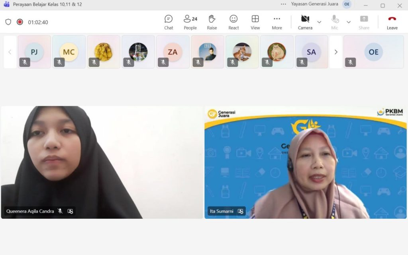Screen dimensions: 408x255
Task: Show next participants with right arrow
Action: coord(336,52)
